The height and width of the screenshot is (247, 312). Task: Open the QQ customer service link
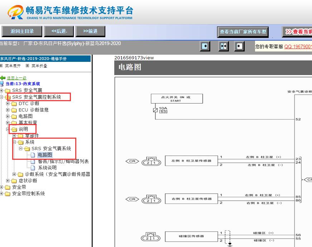click(298, 46)
